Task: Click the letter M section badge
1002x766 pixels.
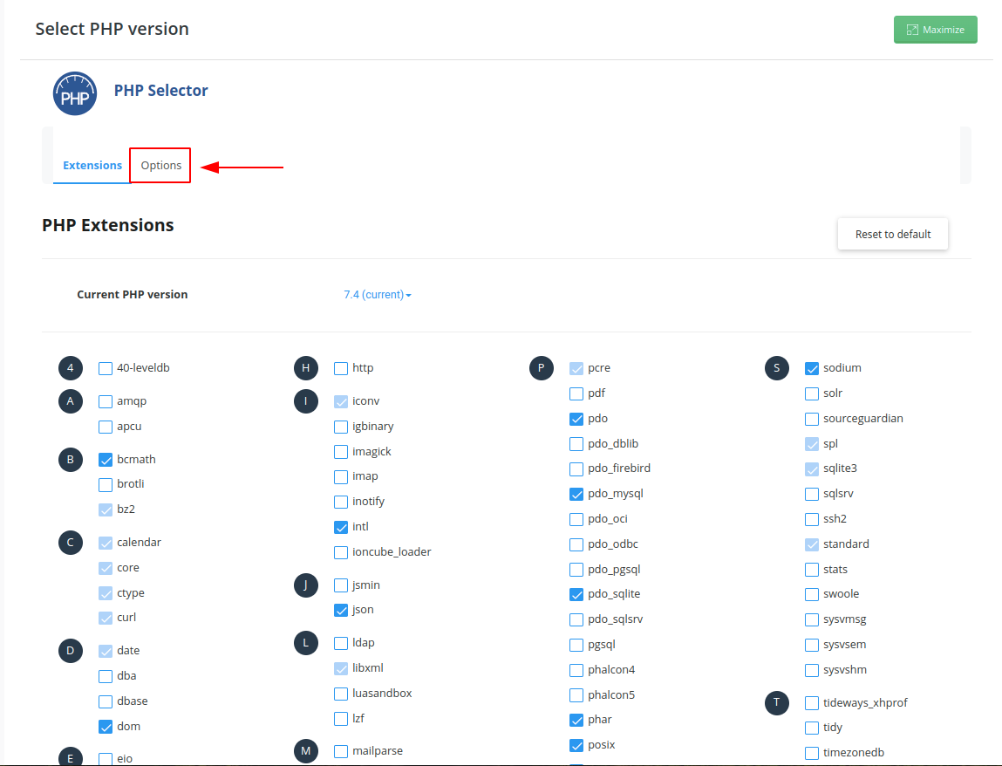Action: 306,750
